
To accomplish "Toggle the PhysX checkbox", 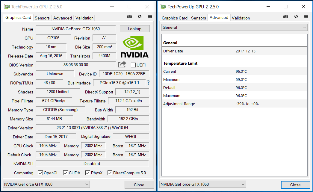I will tap(88, 173).
